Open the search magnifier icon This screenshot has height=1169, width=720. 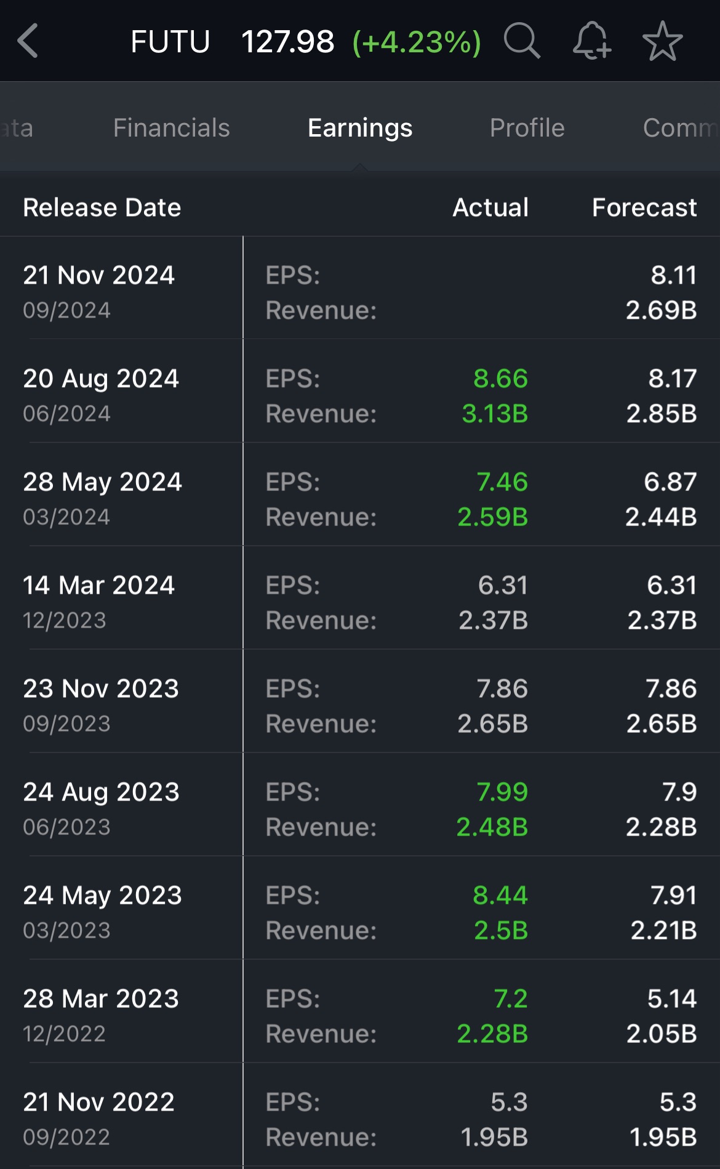click(x=522, y=41)
